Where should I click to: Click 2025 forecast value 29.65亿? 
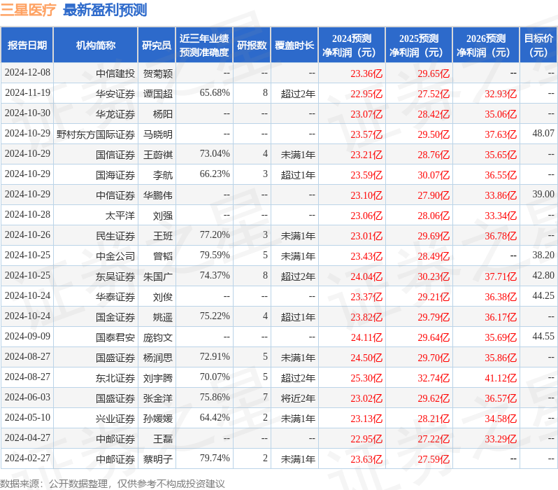(434, 73)
